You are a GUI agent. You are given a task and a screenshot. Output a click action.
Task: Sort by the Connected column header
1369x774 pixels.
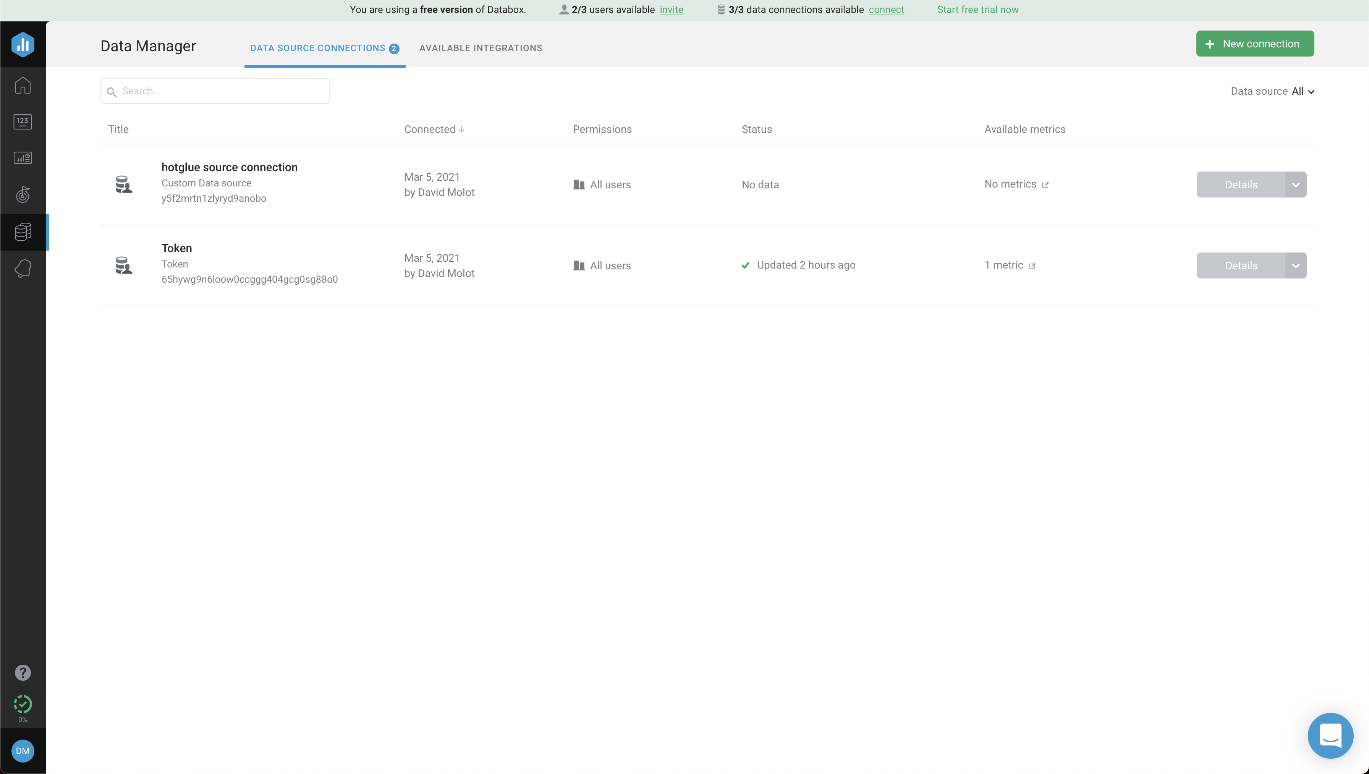click(434, 129)
